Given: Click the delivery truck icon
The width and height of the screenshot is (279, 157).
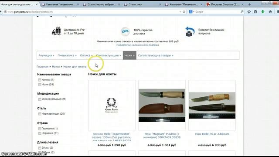Looking at the screenshot, I should [x=56, y=31].
